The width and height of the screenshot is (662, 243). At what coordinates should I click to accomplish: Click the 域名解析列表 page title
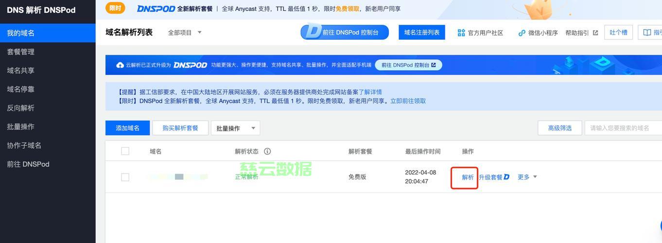129,32
